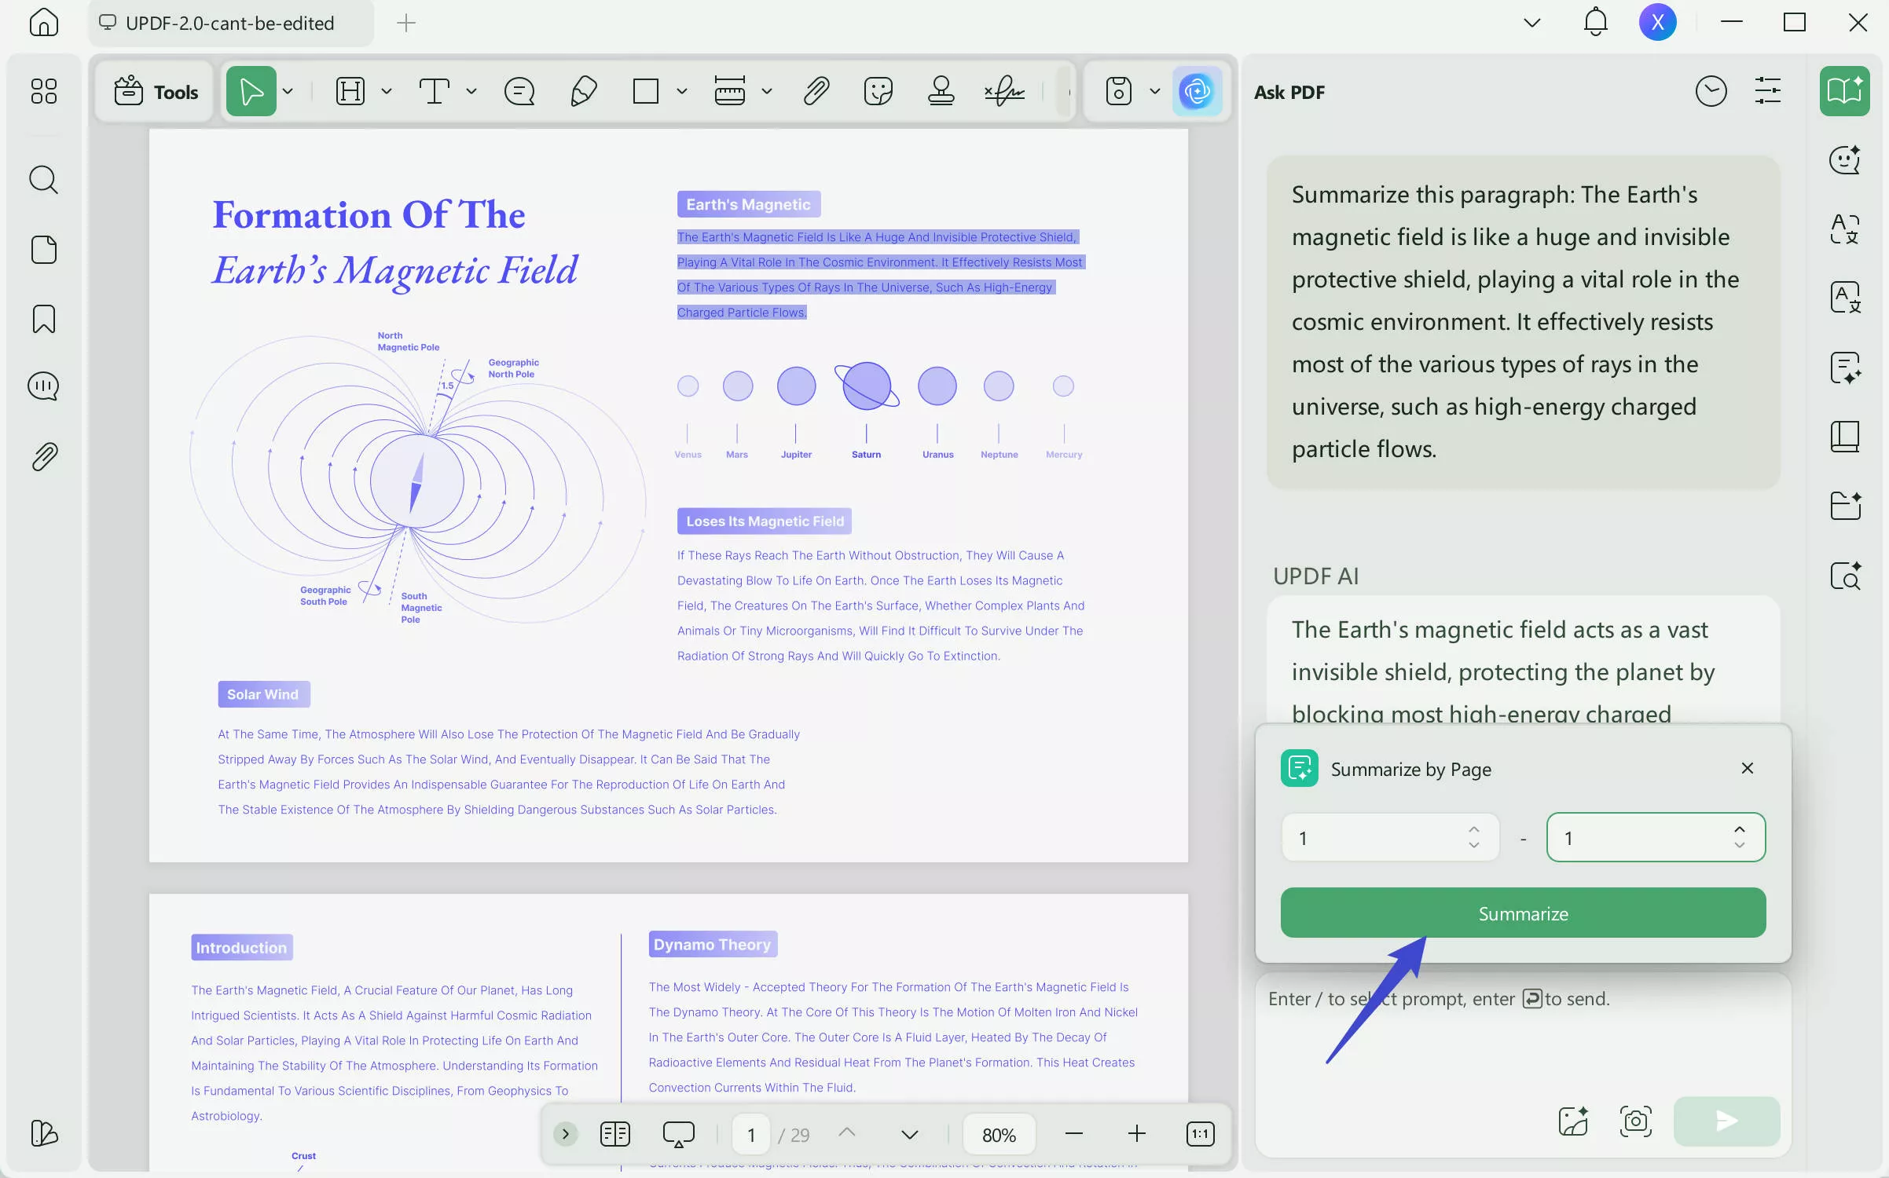Click the Summarize button
This screenshot has width=1889, height=1178.
coord(1523,913)
